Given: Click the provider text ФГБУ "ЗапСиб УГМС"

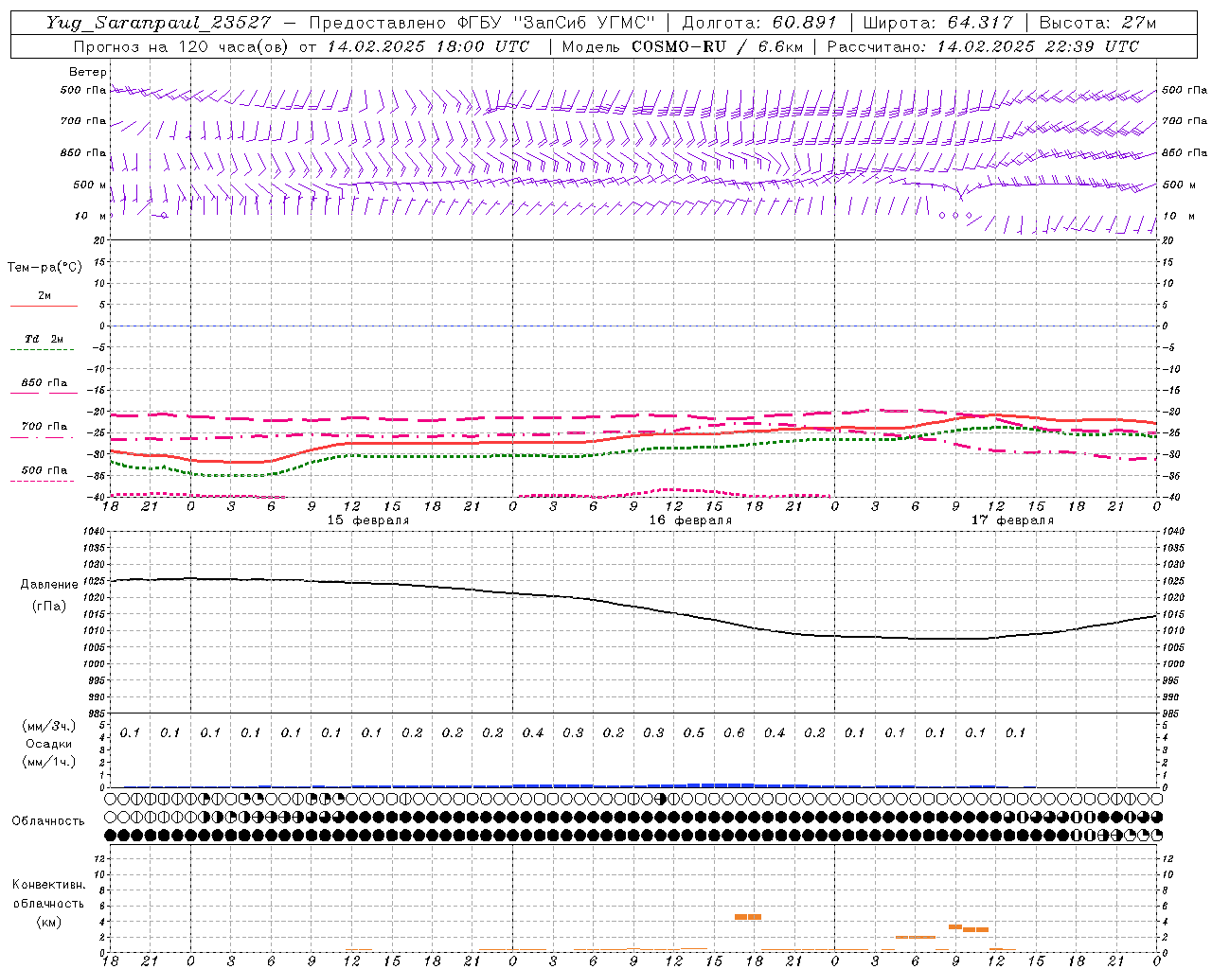Looking at the screenshot, I should (557, 23).
